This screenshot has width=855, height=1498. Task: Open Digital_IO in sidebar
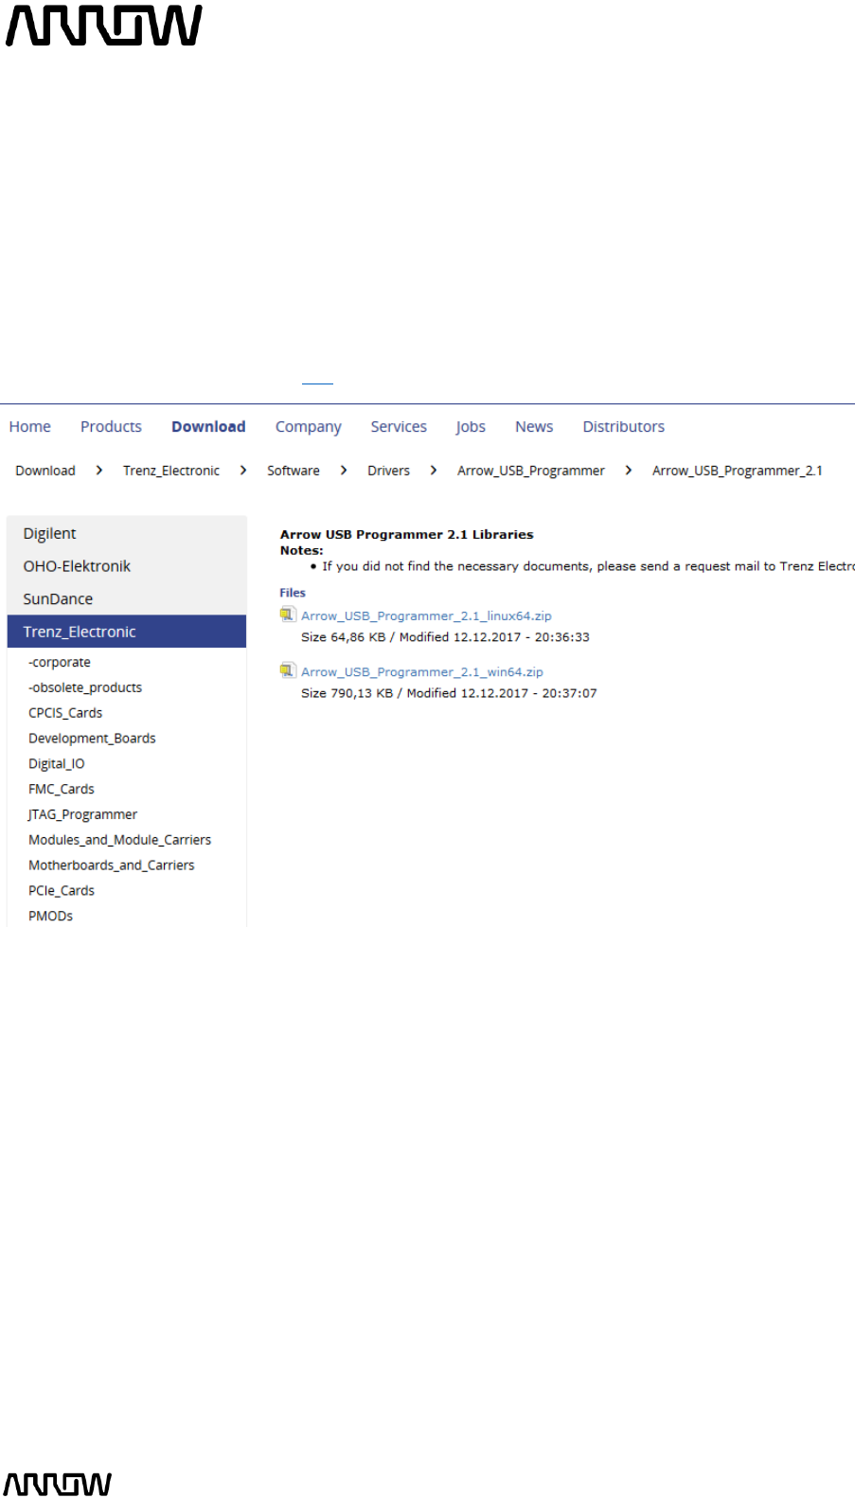point(57,764)
